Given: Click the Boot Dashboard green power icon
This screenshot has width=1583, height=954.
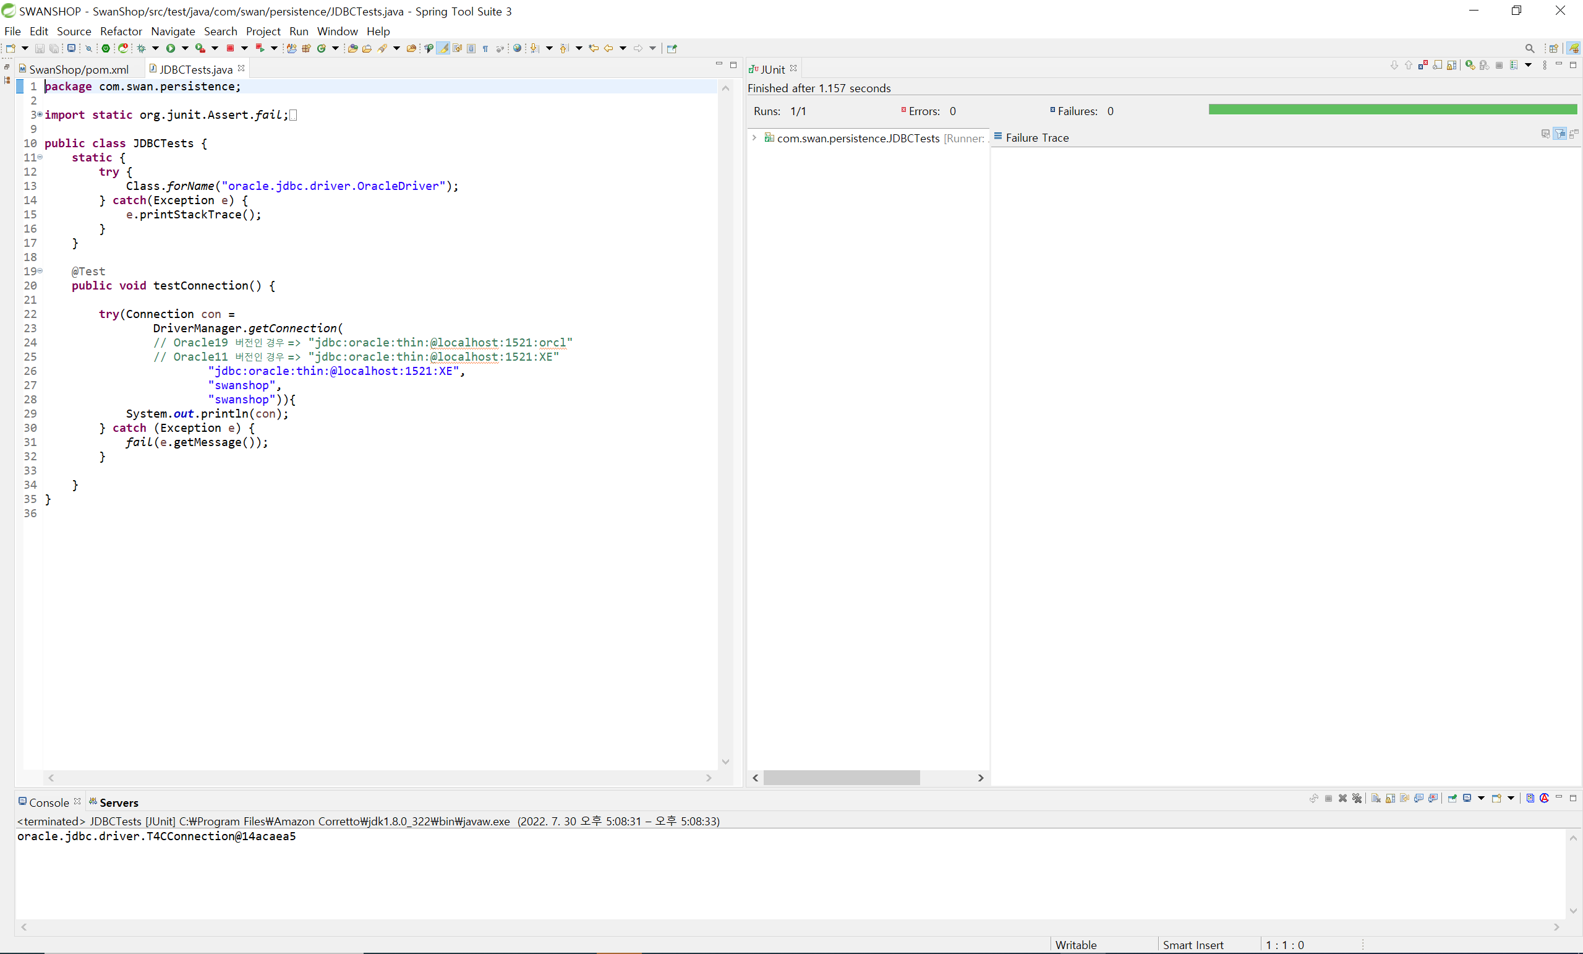Looking at the screenshot, I should click(106, 48).
